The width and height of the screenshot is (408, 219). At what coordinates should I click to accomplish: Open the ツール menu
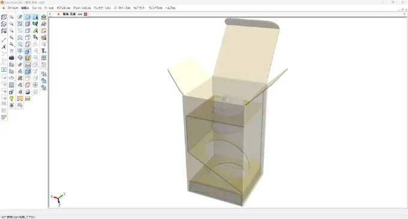coord(49,8)
